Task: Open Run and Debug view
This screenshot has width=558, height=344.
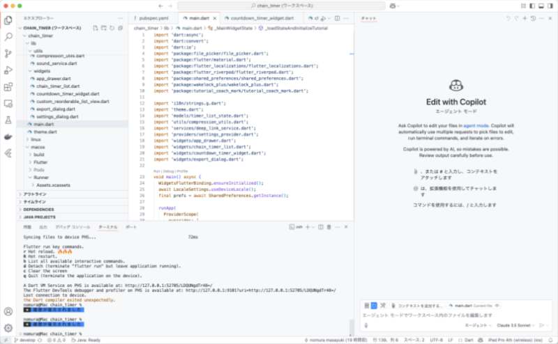Action: click(8, 70)
